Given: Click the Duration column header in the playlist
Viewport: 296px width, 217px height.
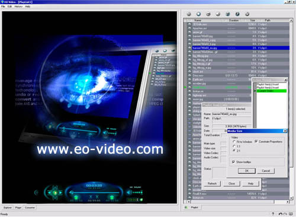Looking at the screenshot, I should (234, 20).
